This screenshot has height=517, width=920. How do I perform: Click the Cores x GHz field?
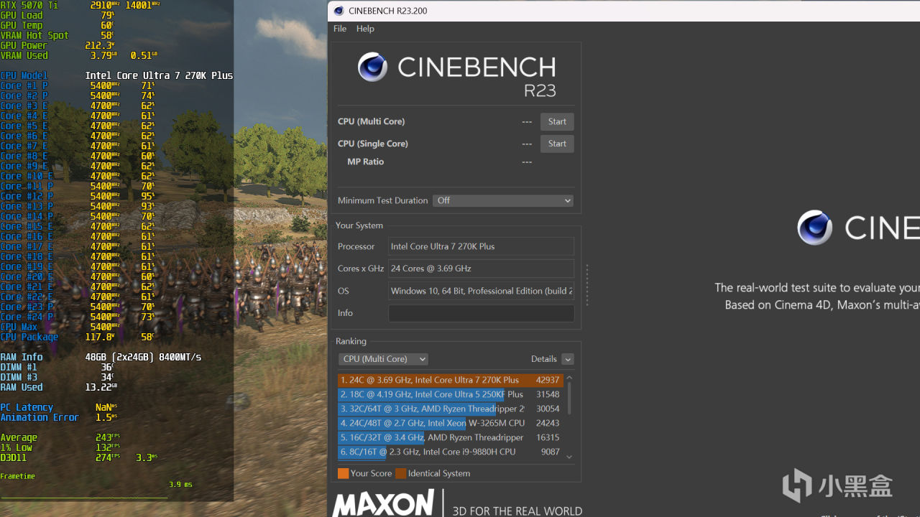[x=481, y=269]
